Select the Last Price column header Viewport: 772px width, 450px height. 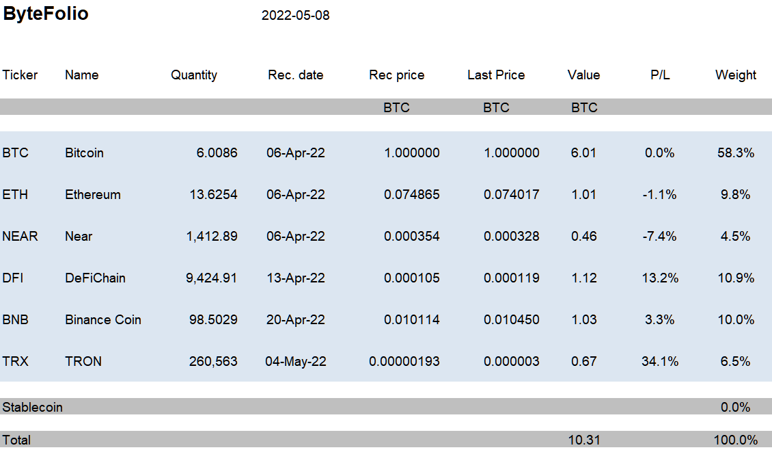click(x=496, y=75)
